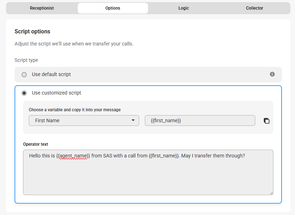Click the Use default script label
295x215 pixels.
[x=51, y=74]
